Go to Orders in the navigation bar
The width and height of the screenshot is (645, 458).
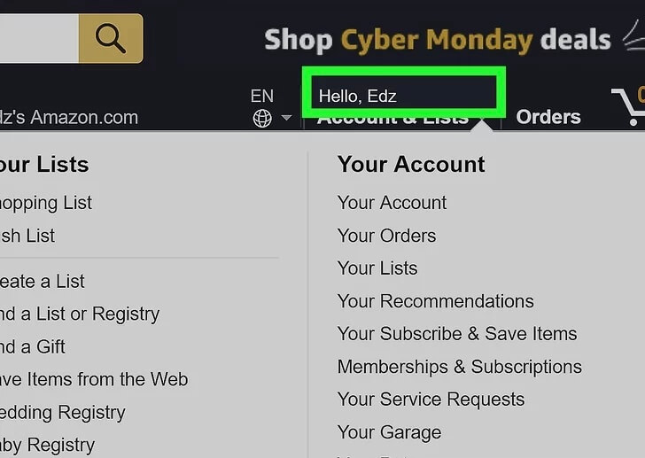click(x=548, y=117)
